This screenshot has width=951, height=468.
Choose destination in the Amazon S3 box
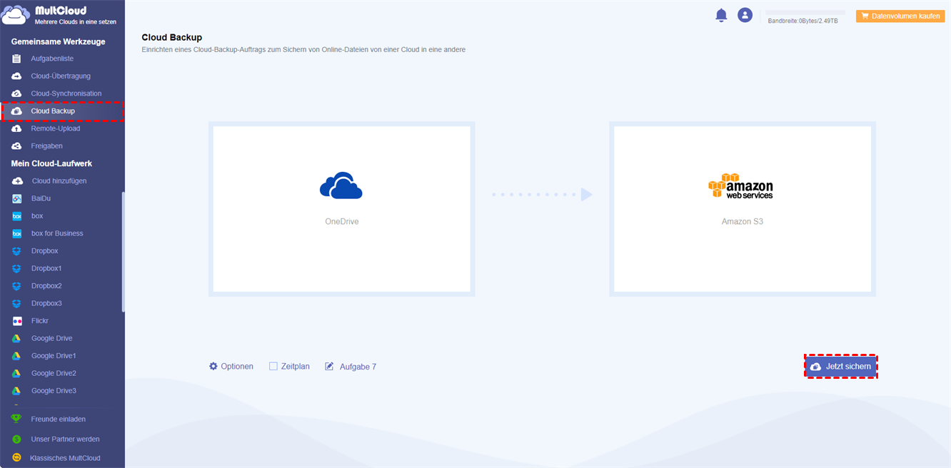(x=743, y=209)
